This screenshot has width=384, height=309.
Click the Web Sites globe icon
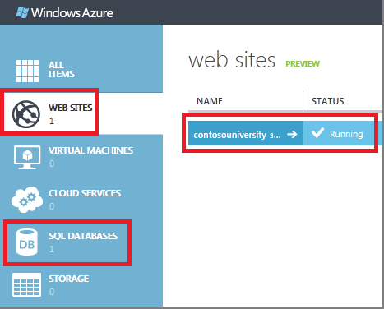[26, 114]
